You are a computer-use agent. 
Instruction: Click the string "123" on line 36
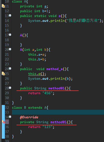point(47,127)
